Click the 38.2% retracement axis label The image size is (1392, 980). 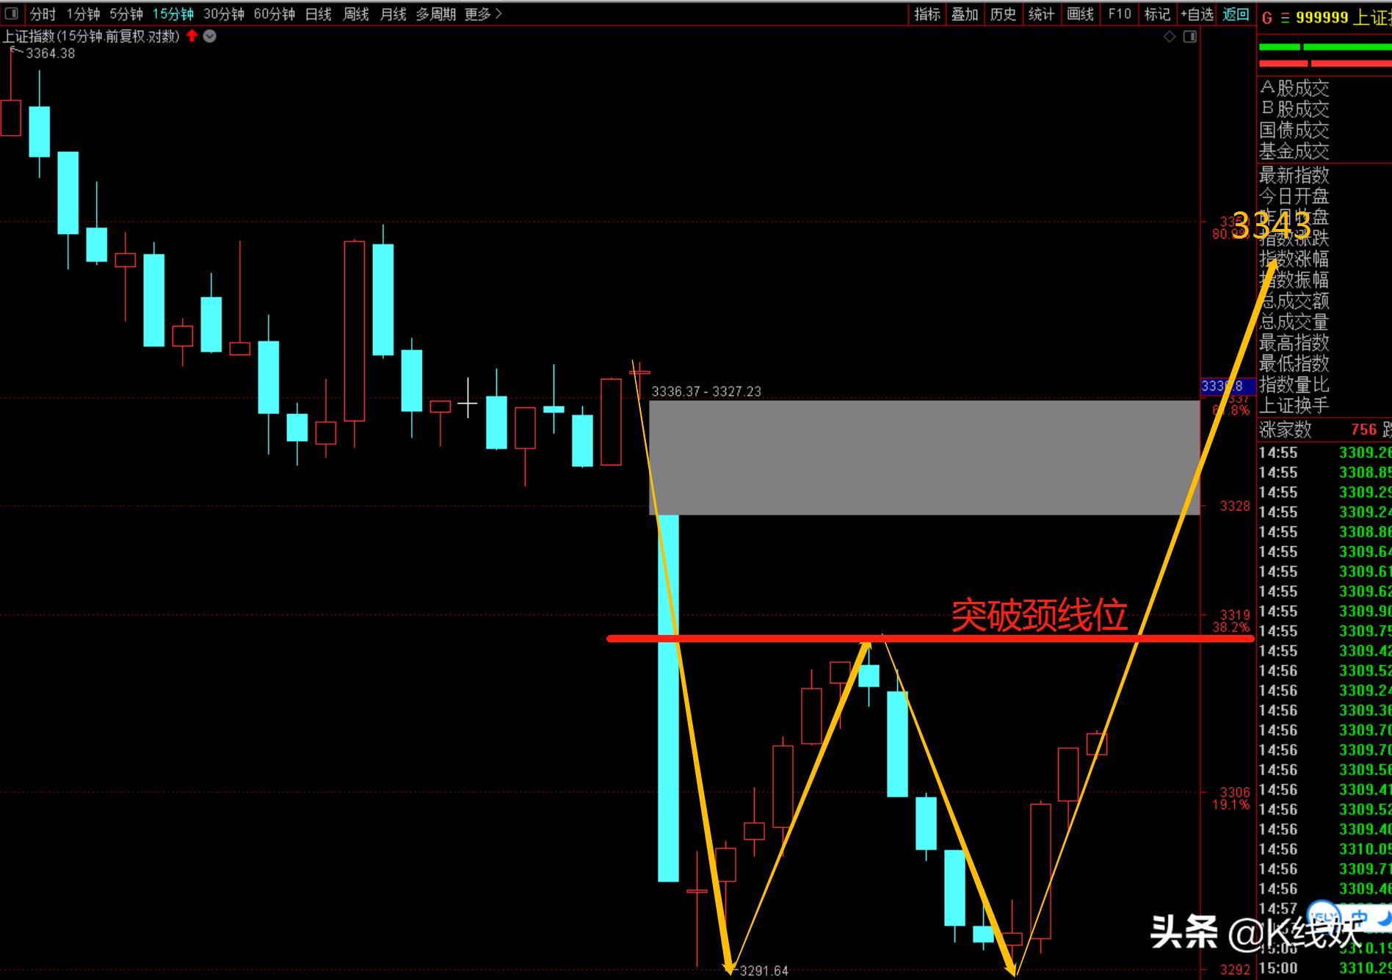click(x=1230, y=628)
